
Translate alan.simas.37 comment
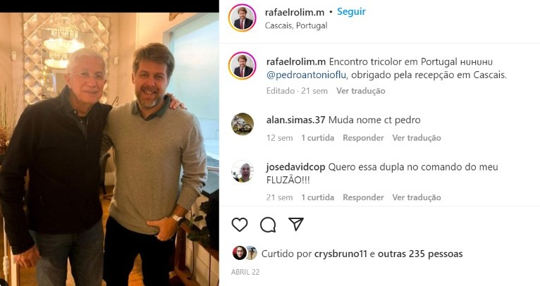pos(417,138)
